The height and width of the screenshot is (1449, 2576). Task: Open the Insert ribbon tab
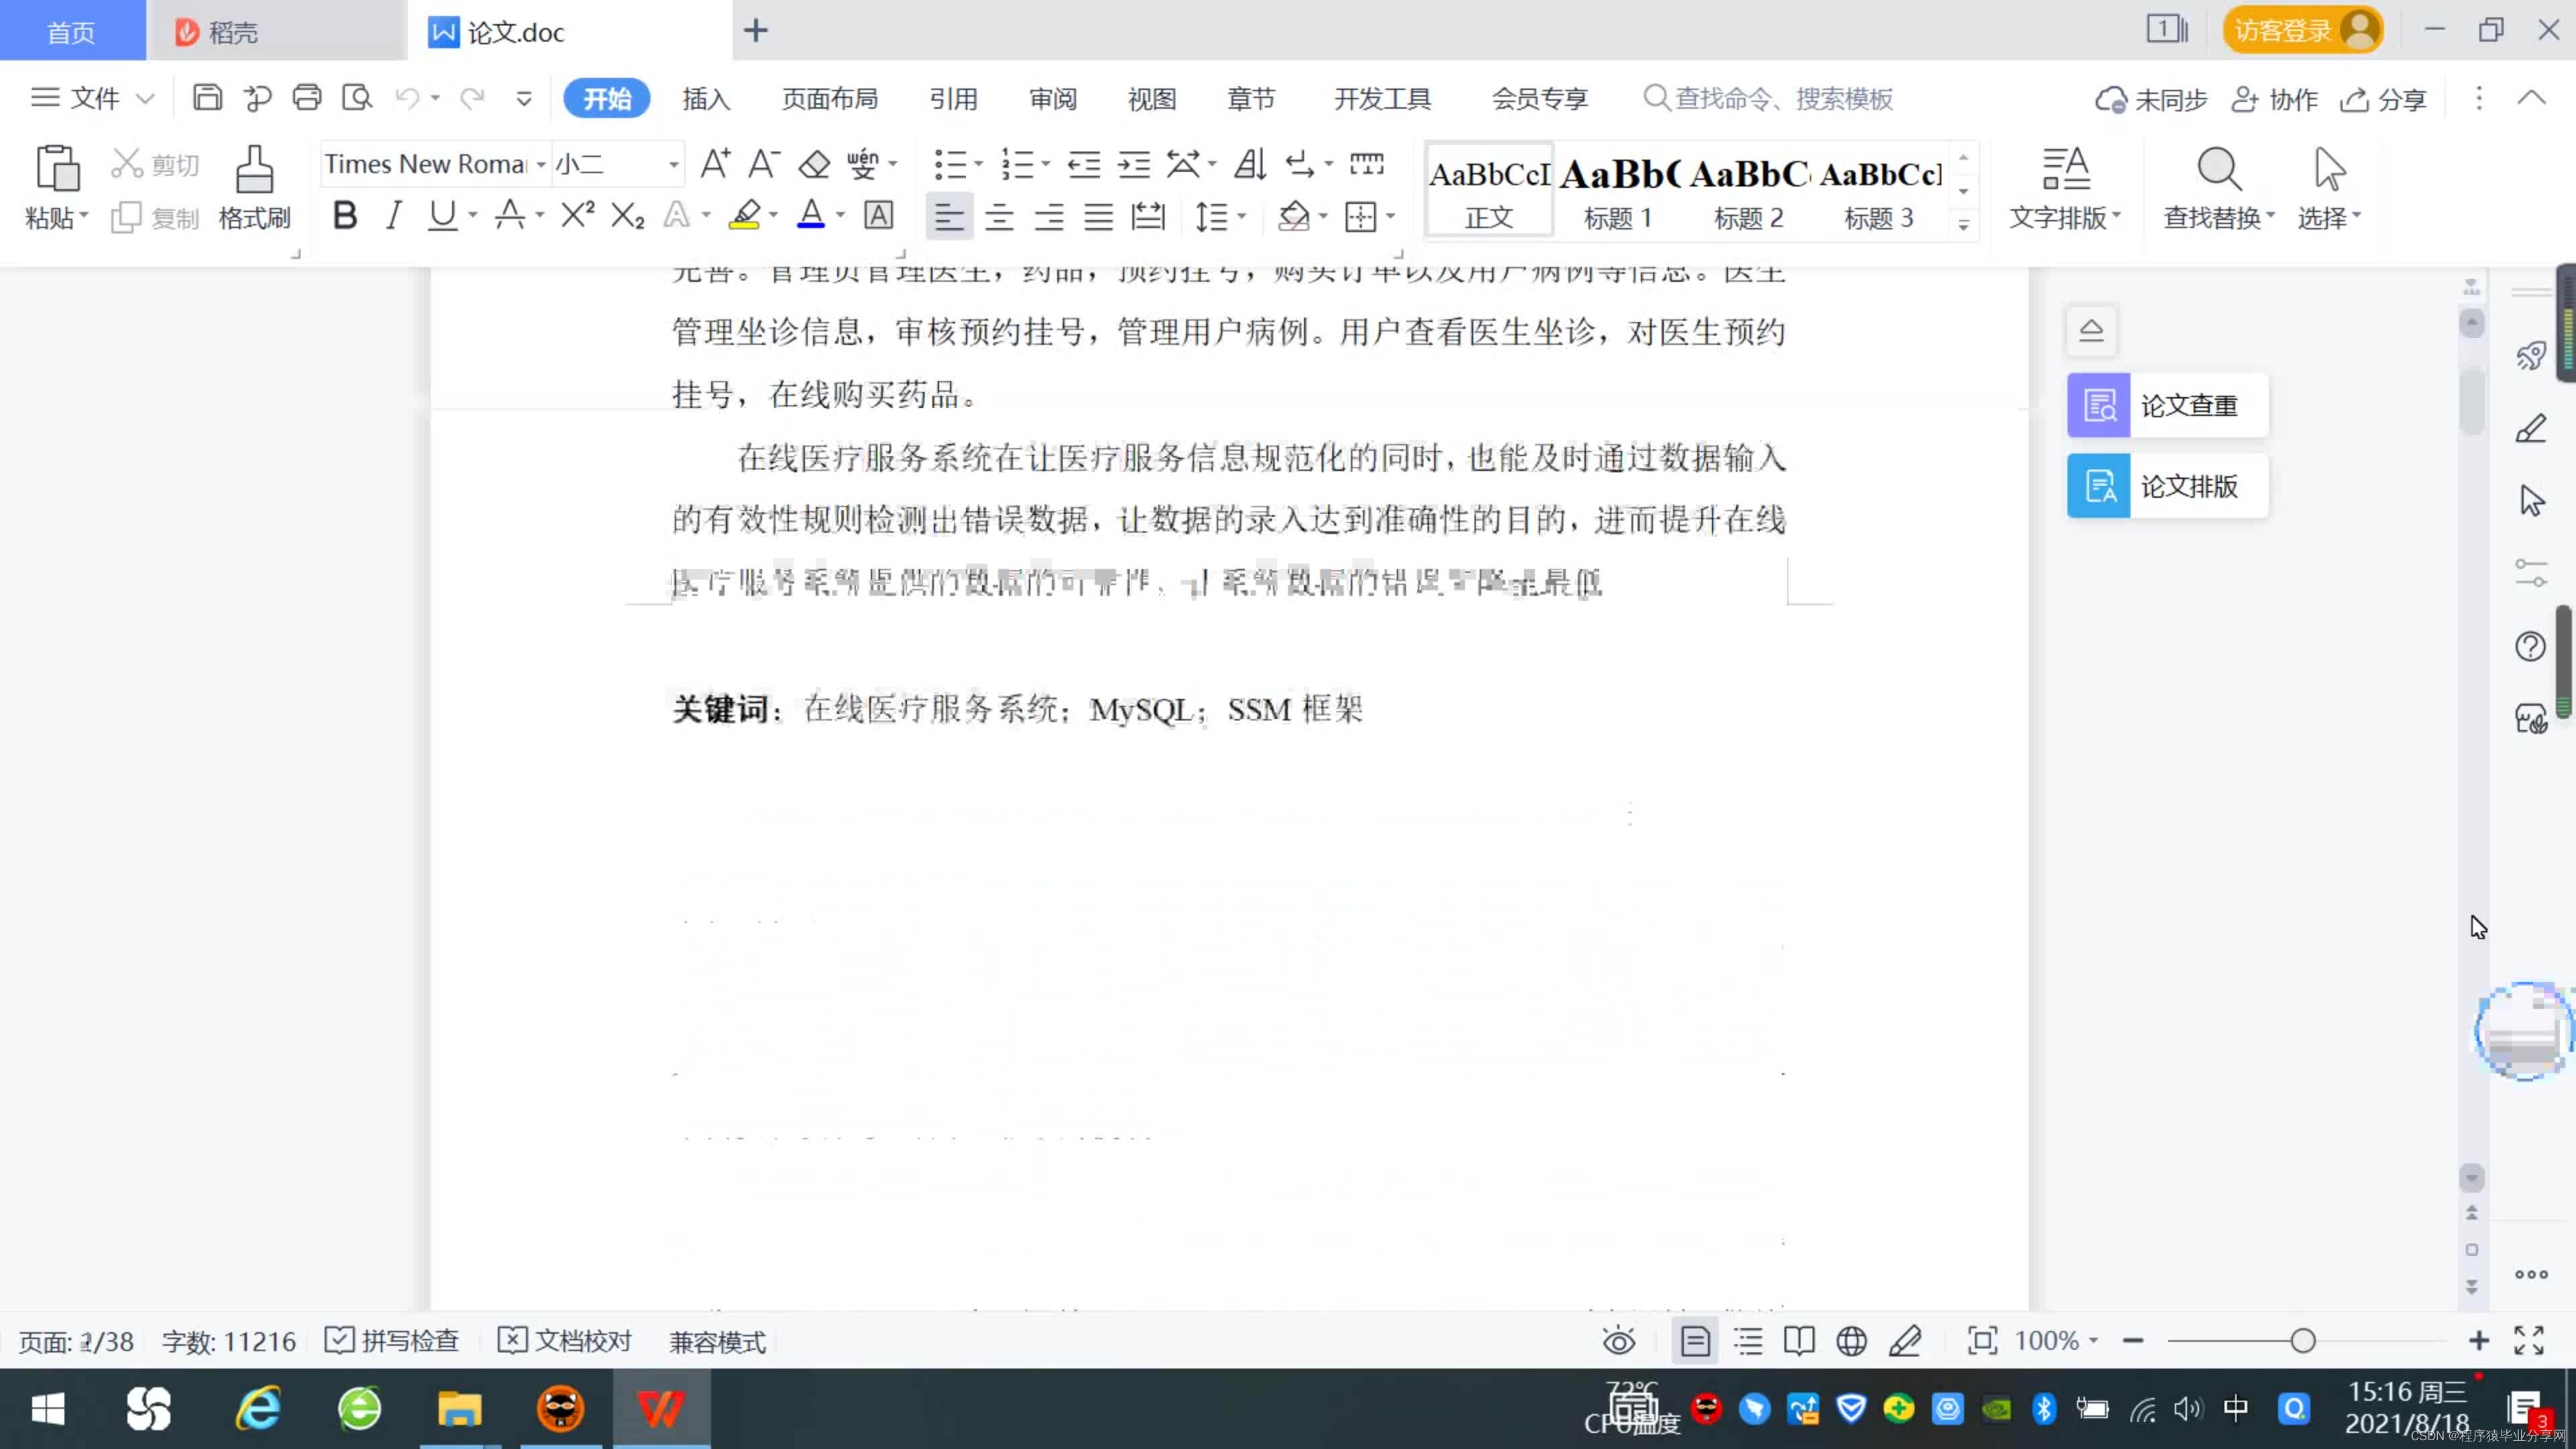[706, 99]
